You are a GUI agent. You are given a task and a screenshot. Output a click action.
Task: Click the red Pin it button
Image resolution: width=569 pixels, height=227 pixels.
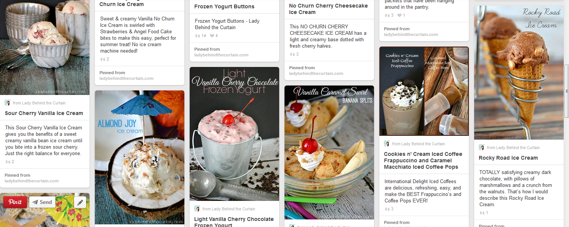click(x=15, y=202)
